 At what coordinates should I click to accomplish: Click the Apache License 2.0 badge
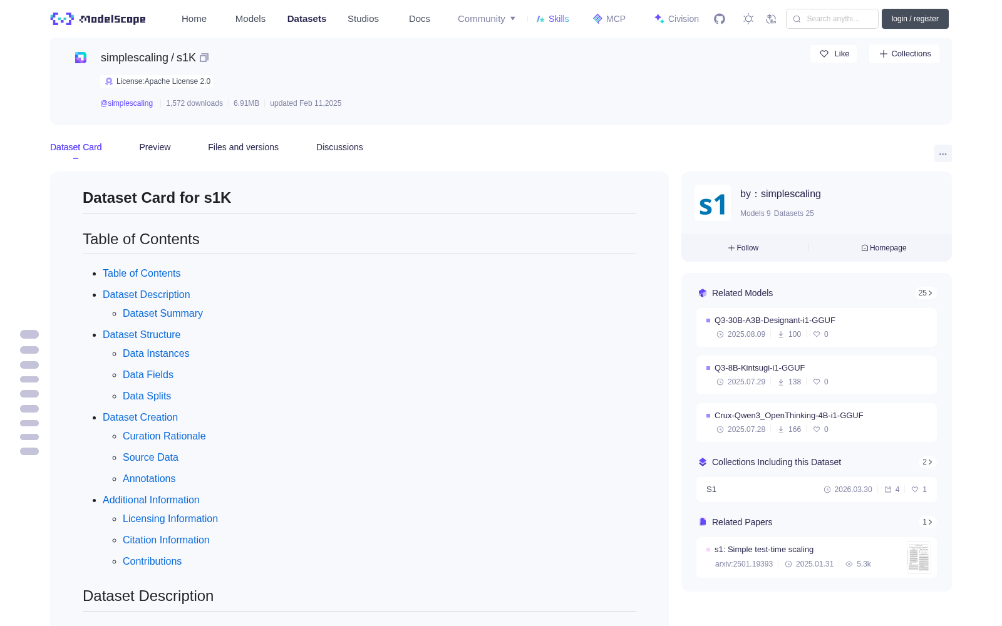157,81
